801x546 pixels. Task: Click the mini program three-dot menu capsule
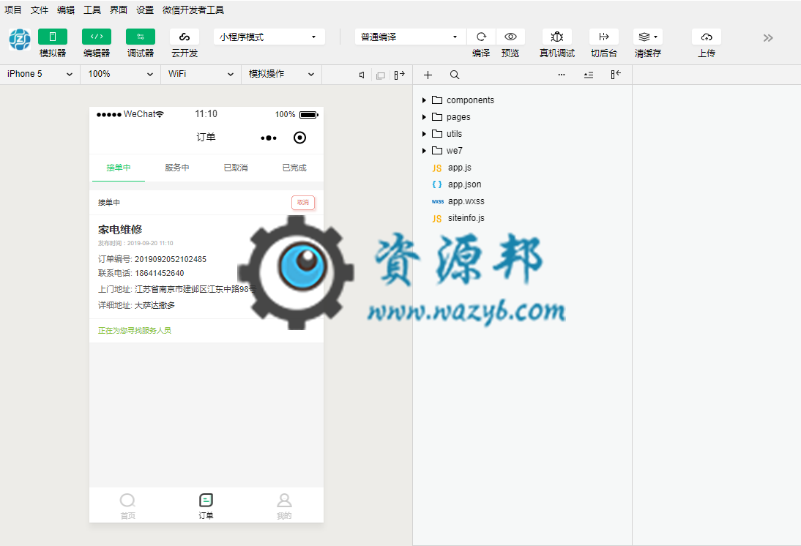(269, 138)
